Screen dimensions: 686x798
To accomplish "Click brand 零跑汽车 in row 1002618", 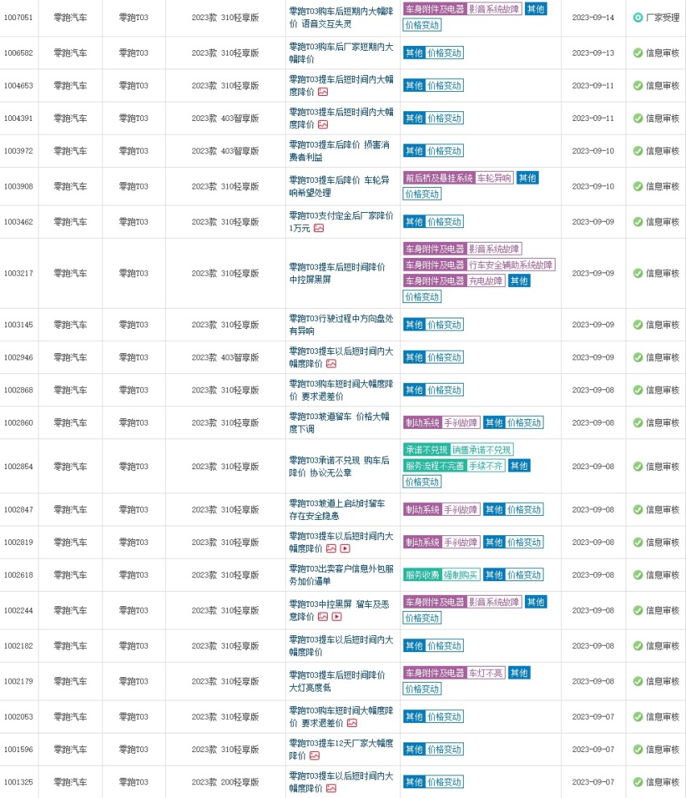I will [70, 575].
